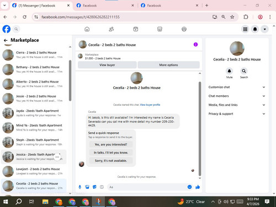The width and height of the screenshot is (276, 207).
Task: Send quick response 'In talks. I'll let you know.'
Action: click(111, 152)
